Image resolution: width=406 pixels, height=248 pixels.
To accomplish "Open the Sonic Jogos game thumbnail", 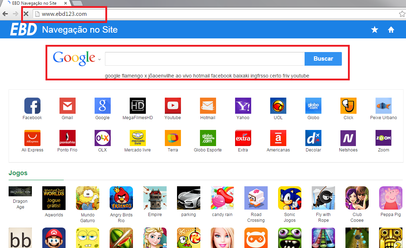I will coord(290,198).
